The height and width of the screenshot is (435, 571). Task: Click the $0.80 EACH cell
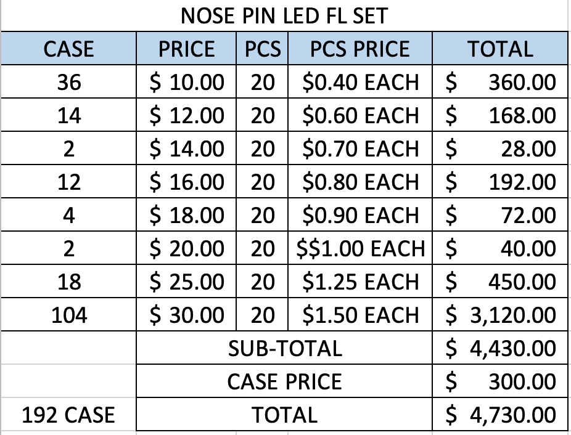point(360,182)
